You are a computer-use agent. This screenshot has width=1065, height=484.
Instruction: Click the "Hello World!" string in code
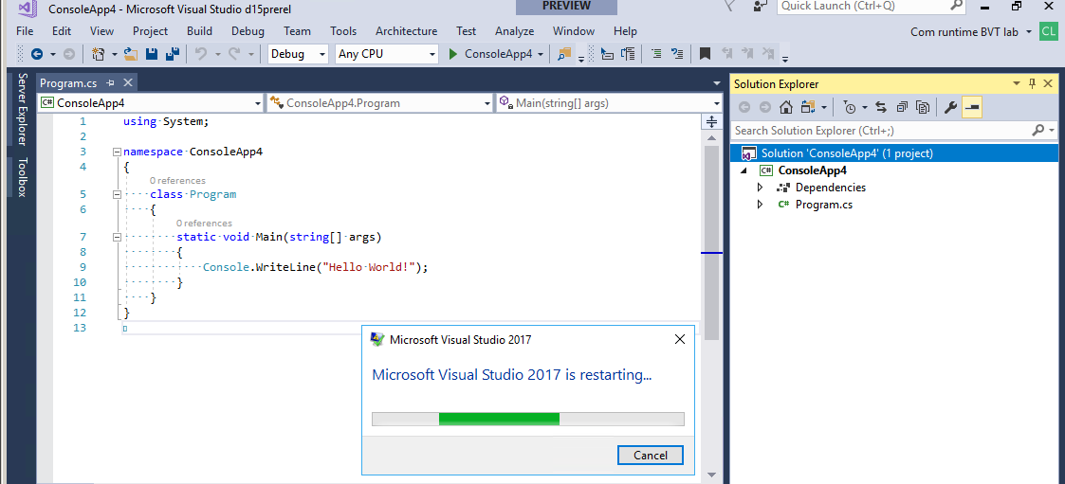(367, 267)
